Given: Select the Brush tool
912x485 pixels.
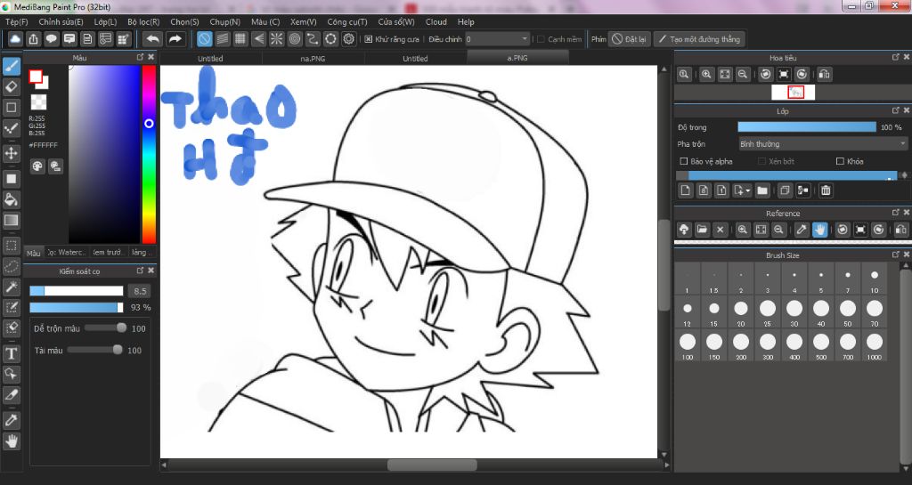Looking at the screenshot, I should (11, 66).
